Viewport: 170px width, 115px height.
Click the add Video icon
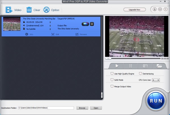[x=9, y=10]
